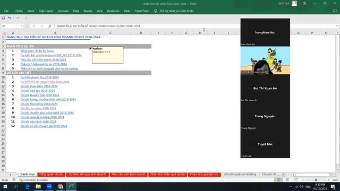Screen dimensions: 340x191
Task: Open link Chi phí Marketing 2018-2024
Action: (x=39, y=104)
